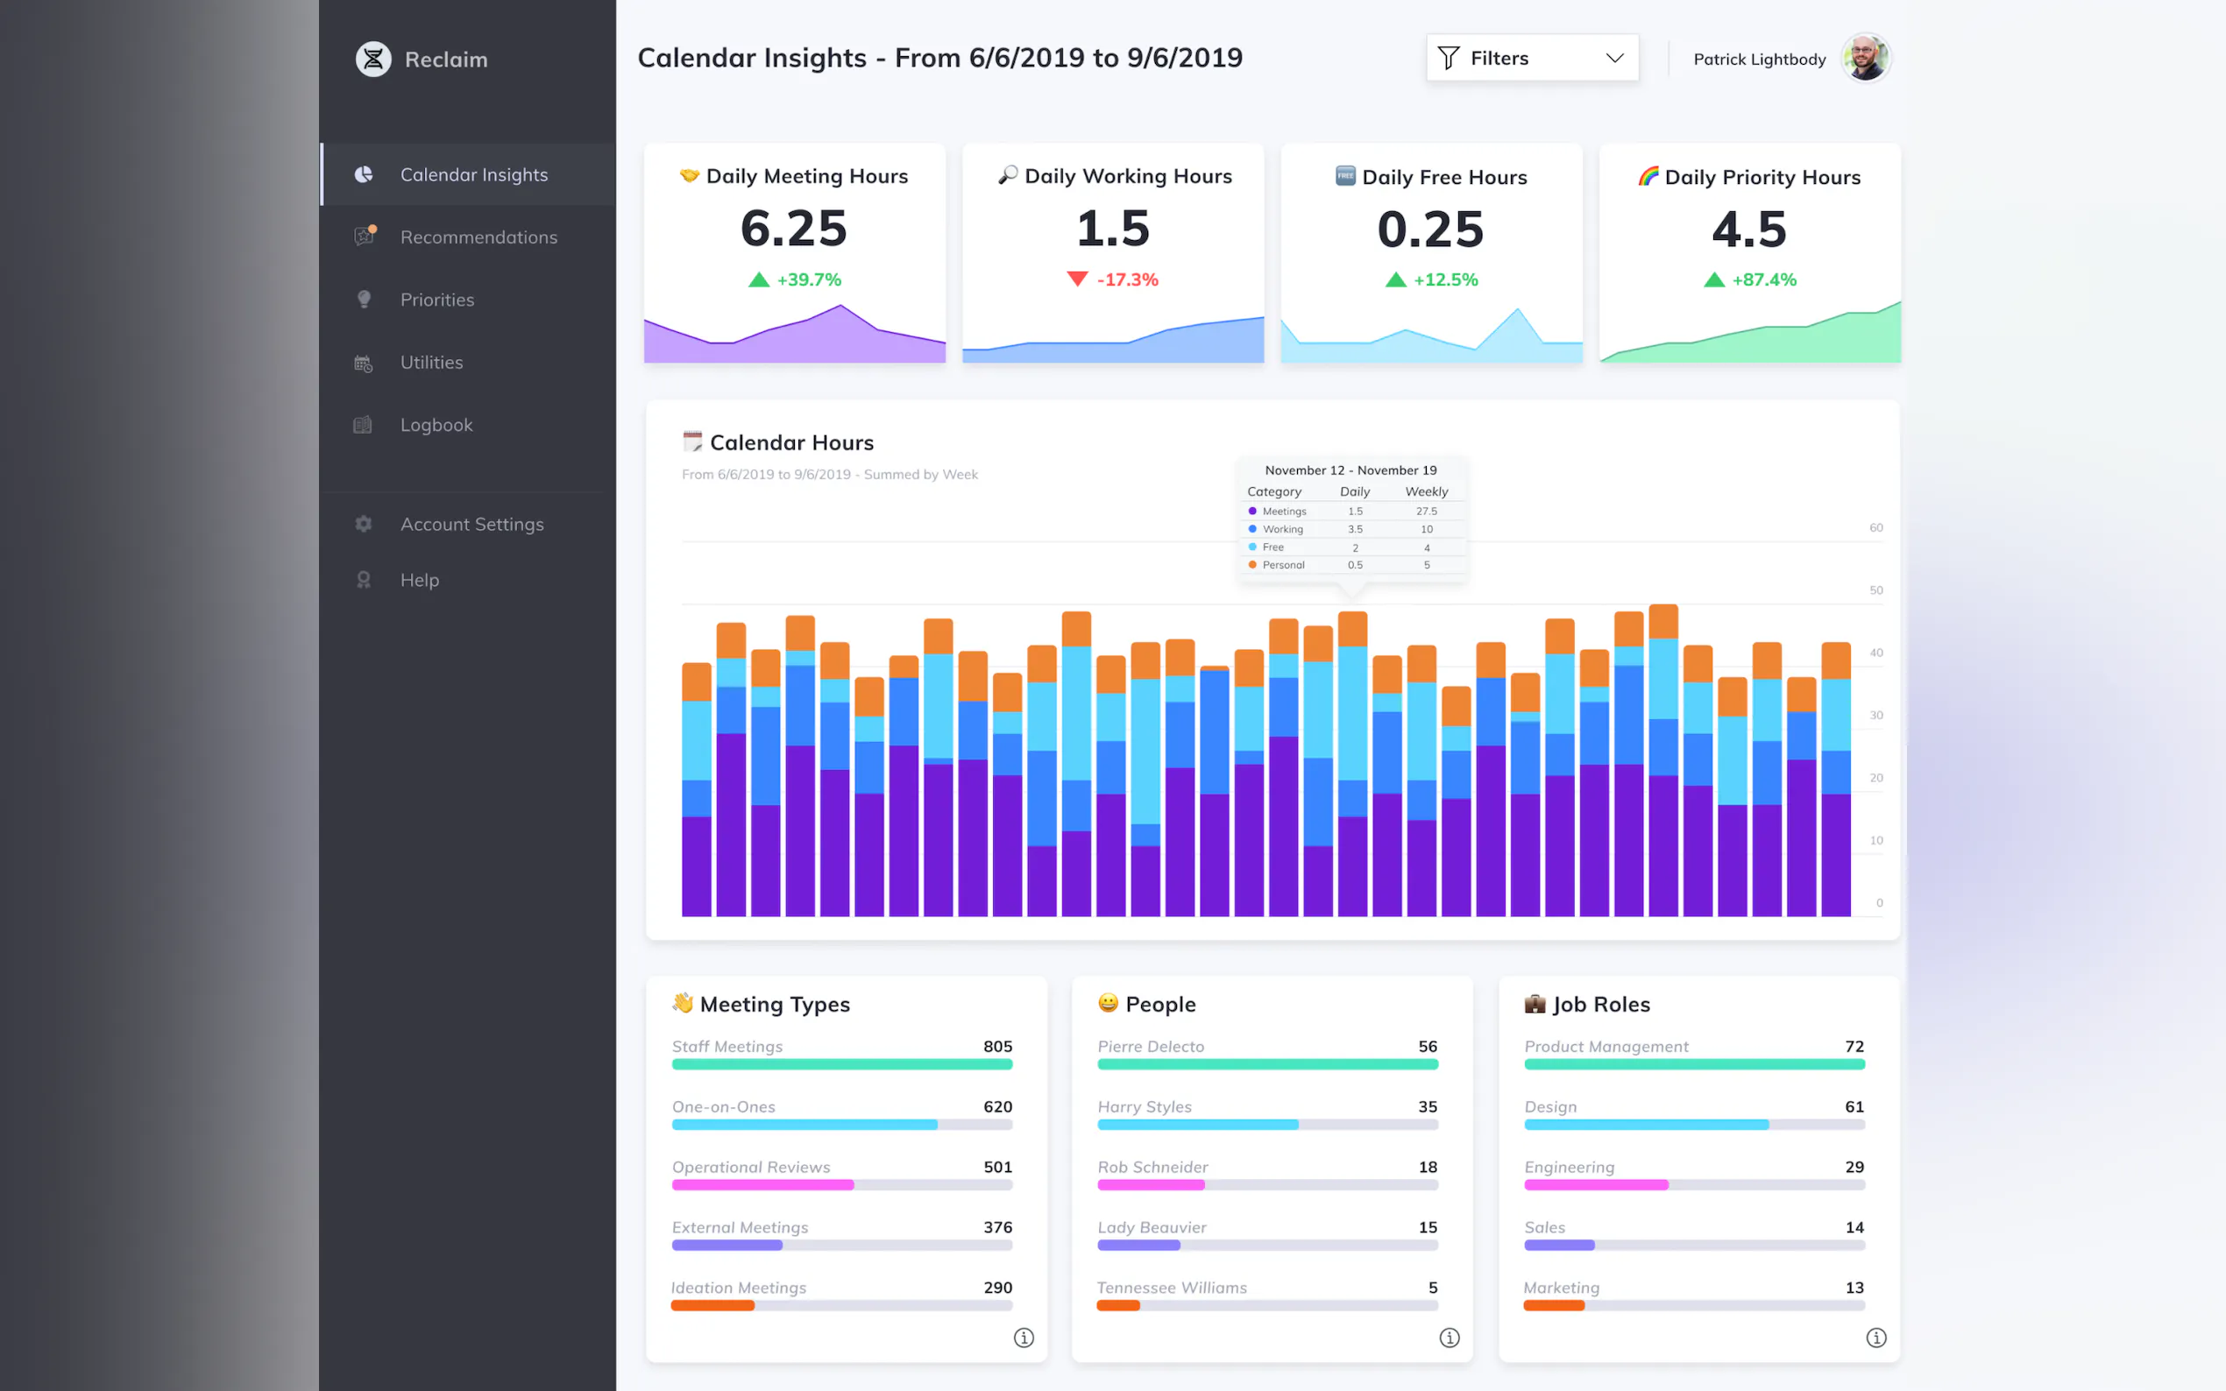
Task: Click the tallest bar under the tooltip
Action: (x=1351, y=764)
